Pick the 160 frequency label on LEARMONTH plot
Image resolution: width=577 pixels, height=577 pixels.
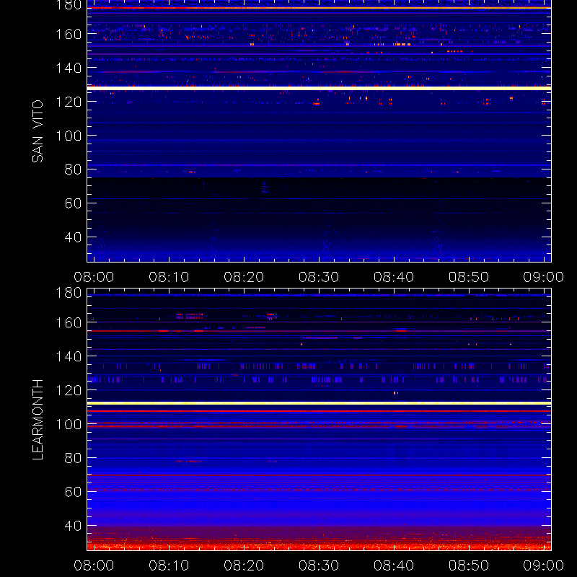click(x=69, y=322)
